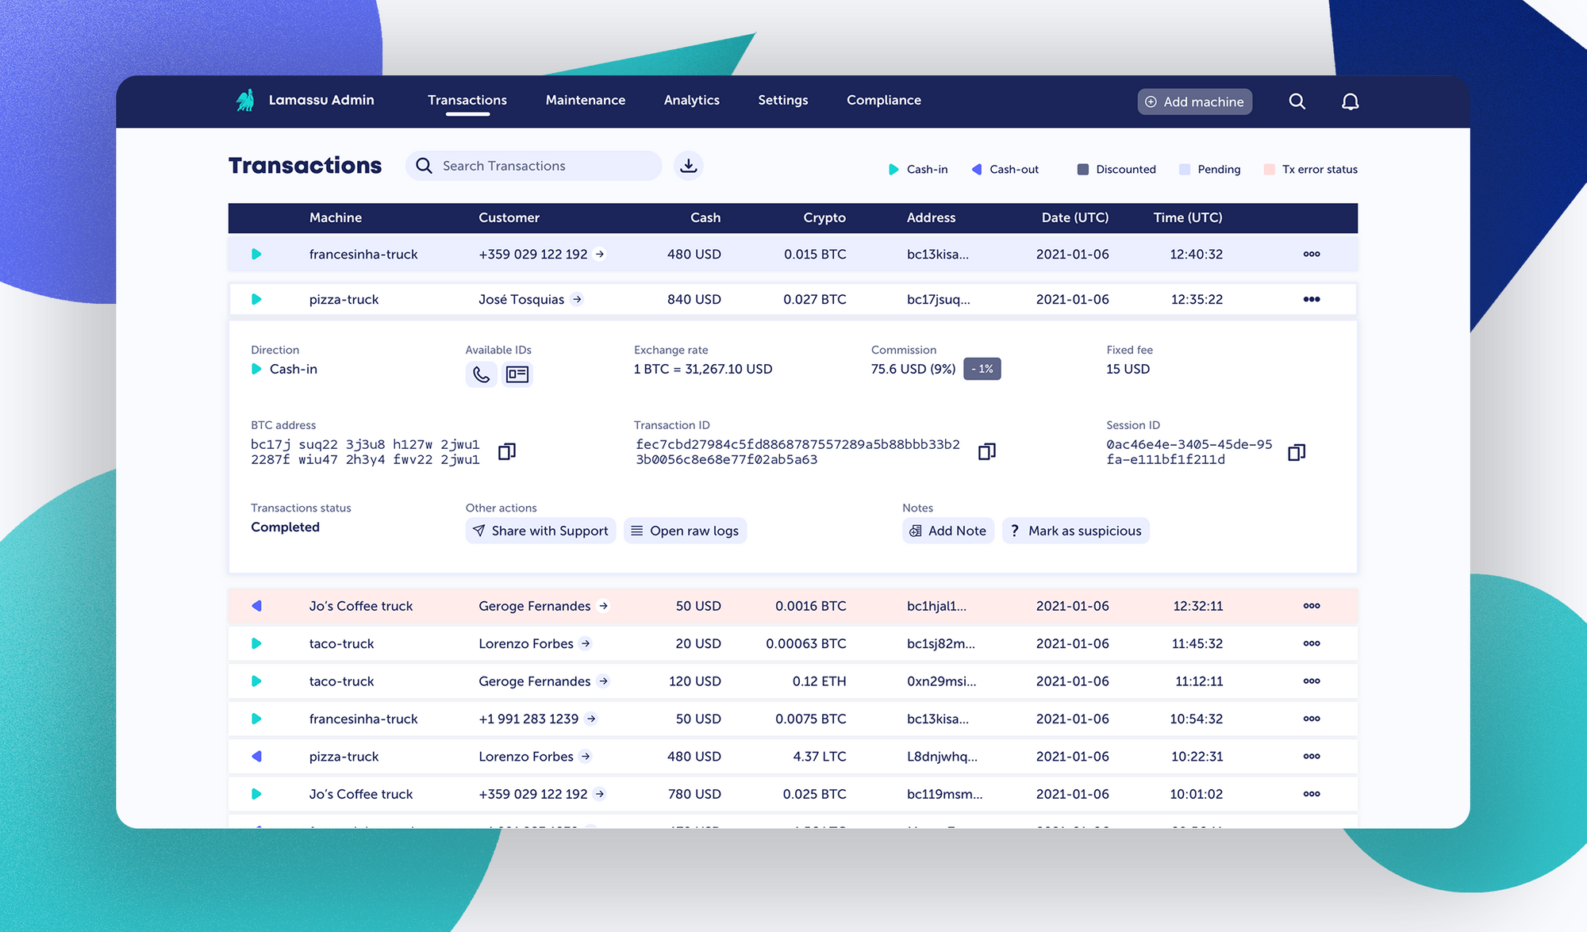Click the header search magnifier icon
The image size is (1587, 932).
click(x=1297, y=102)
